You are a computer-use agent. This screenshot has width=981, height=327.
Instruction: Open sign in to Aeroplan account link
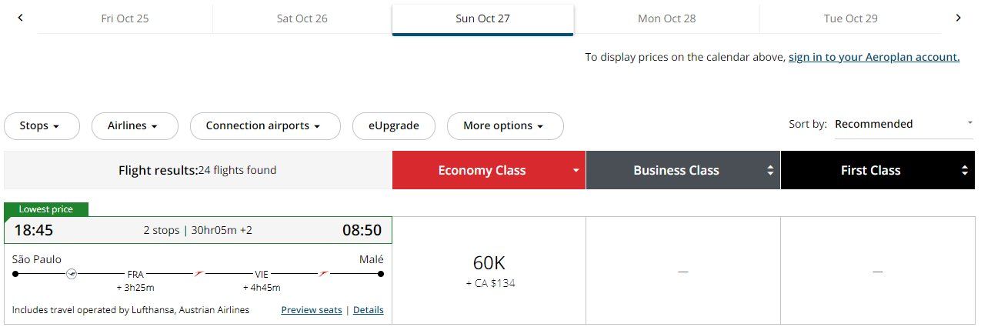[874, 57]
